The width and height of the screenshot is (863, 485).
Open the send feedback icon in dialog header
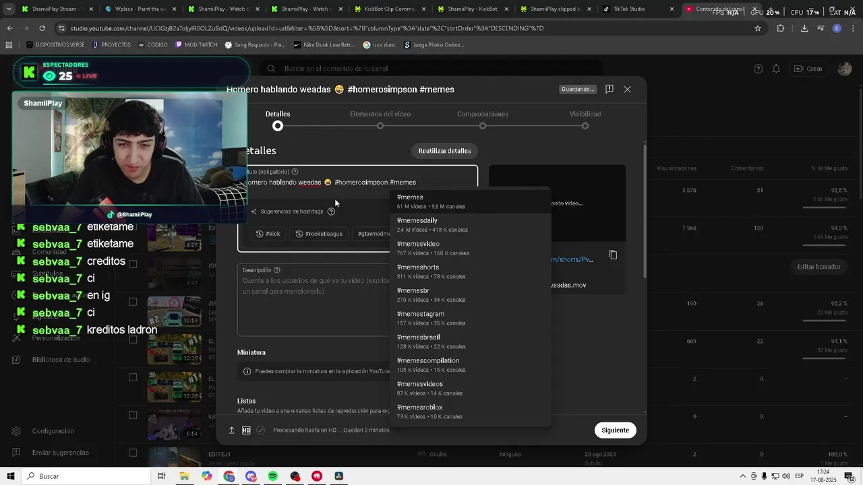click(609, 89)
